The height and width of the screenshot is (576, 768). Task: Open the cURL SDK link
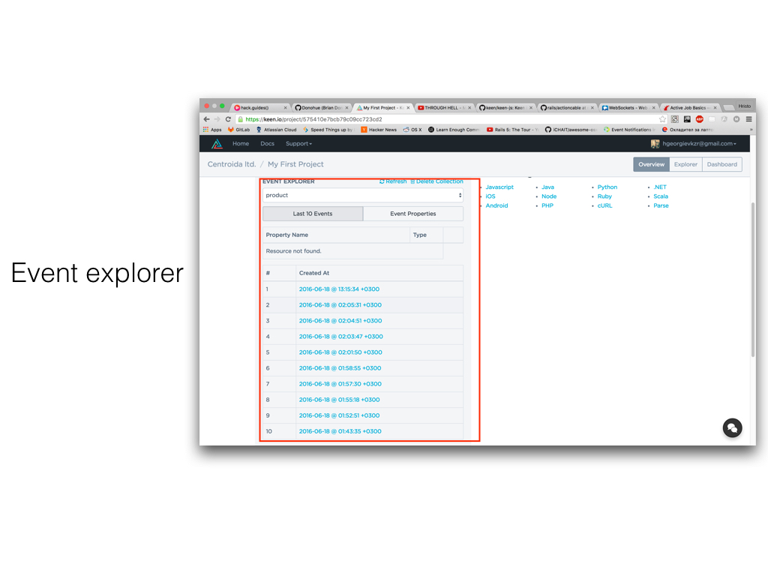click(x=605, y=205)
